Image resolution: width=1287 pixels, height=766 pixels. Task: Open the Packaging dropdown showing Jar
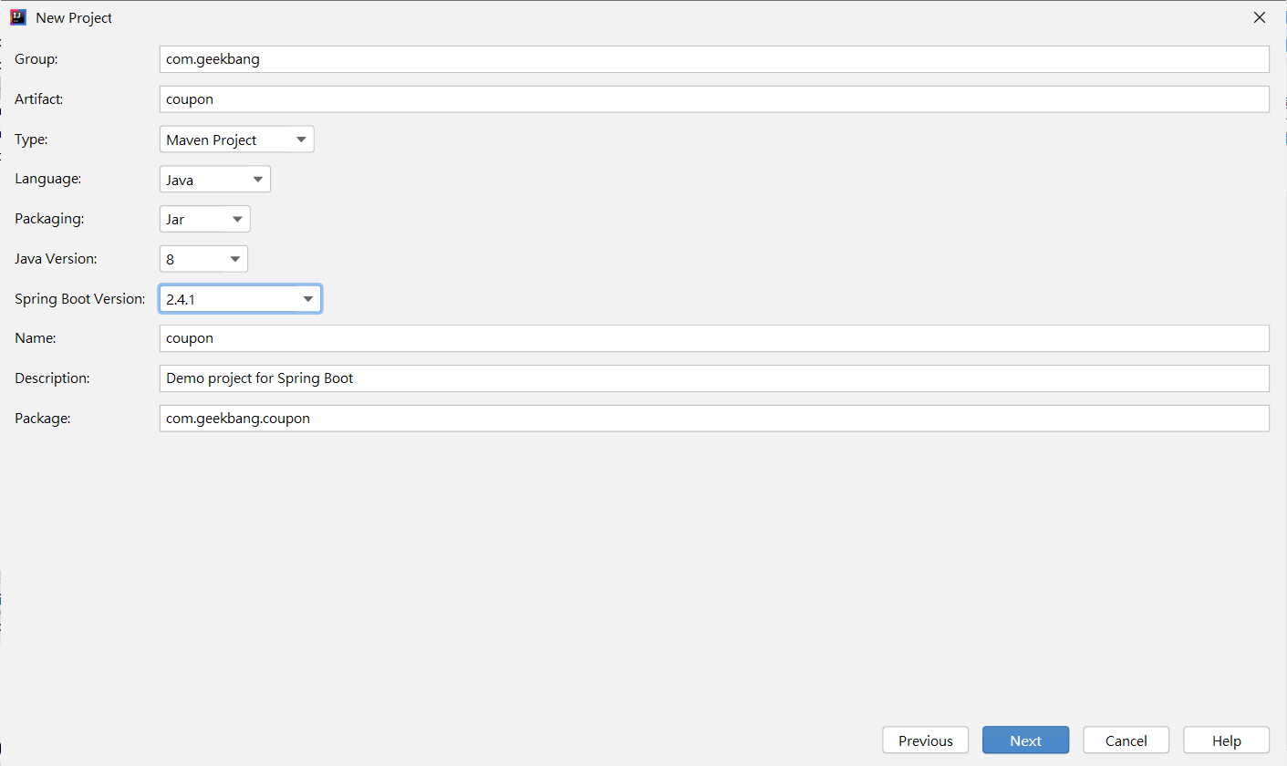[x=204, y=219]
